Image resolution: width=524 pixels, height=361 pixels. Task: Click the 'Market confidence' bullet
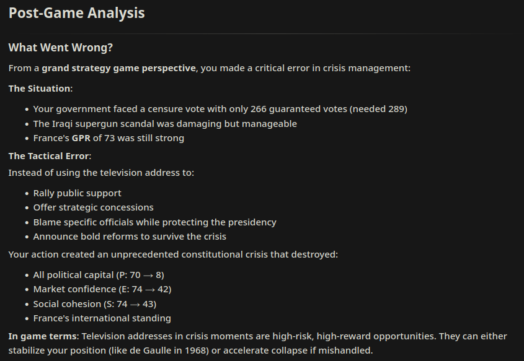pos(102,289)
